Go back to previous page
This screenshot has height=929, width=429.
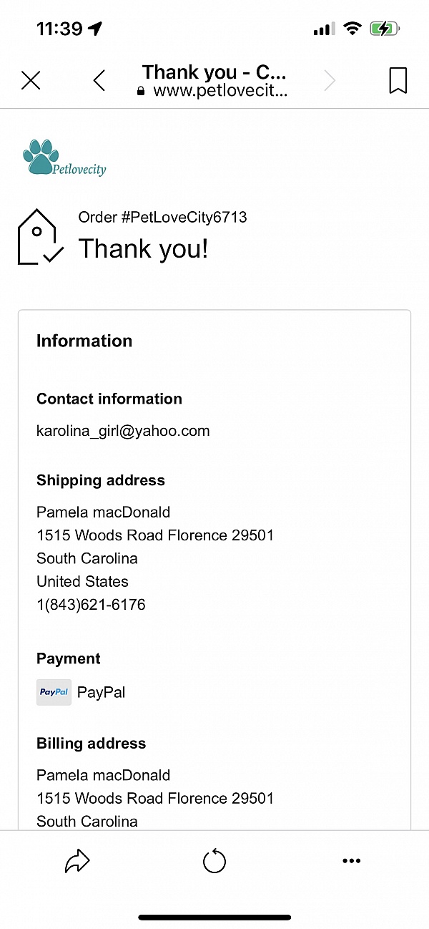[x=99, y=81]
